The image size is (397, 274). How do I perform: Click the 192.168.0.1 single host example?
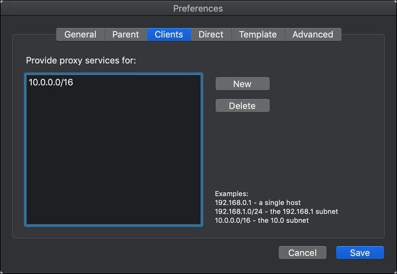point(258,202)
